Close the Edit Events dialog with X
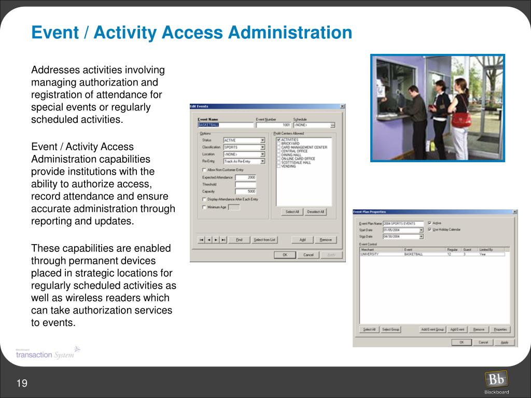Screen dimensions: 531x398 [x=342, y=106]
